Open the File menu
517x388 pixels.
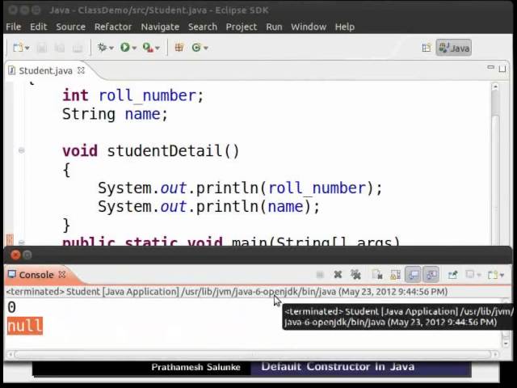tap(14, 27)
